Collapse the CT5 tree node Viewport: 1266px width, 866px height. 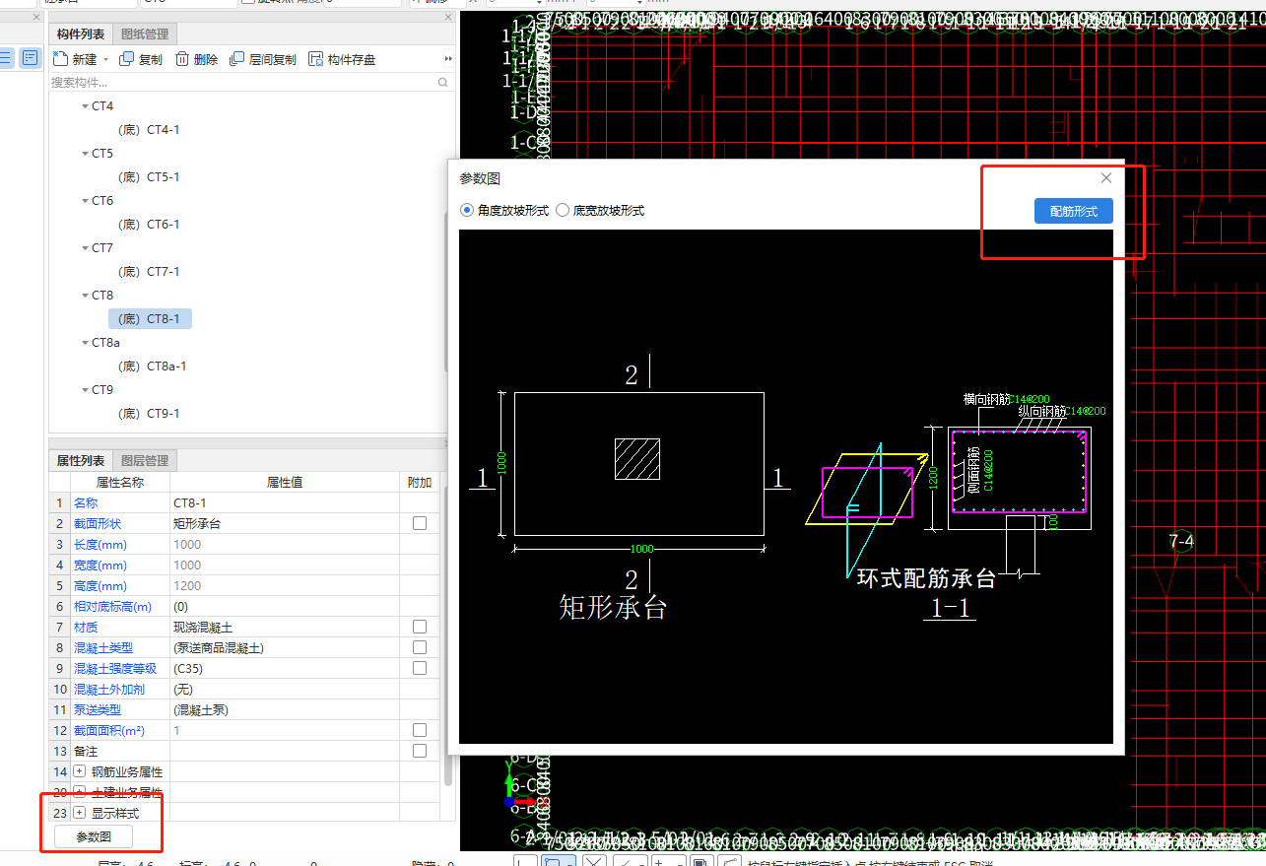click(85, 154)
